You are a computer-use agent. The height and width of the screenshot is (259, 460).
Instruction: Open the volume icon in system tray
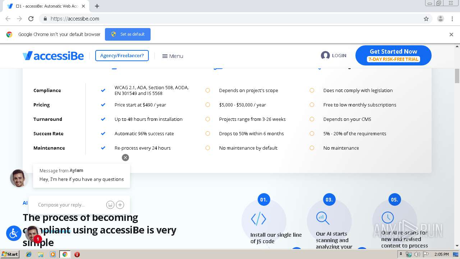(x=417, y=254)
